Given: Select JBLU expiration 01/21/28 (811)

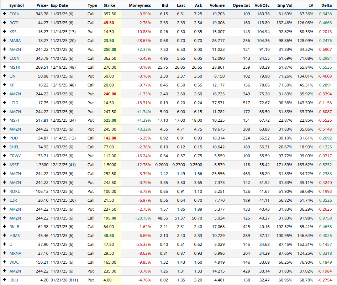Looking at the screenshot, I should [64, 280].
